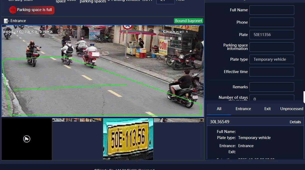Open the Unprocessed tab

point(291,109)
